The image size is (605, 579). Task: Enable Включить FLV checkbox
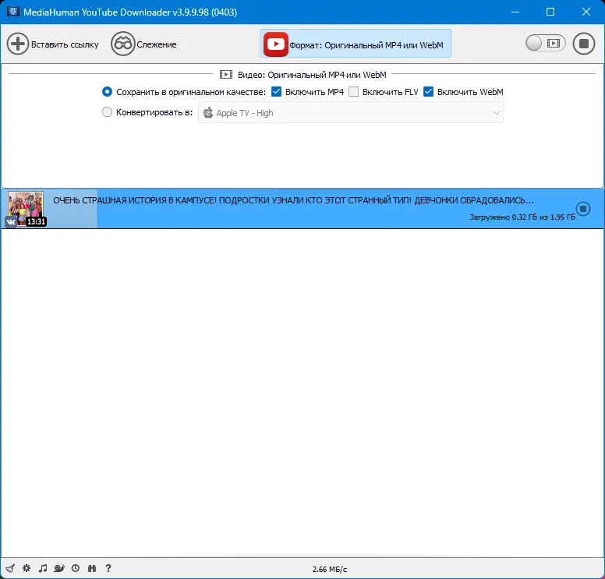pos(353,92)
